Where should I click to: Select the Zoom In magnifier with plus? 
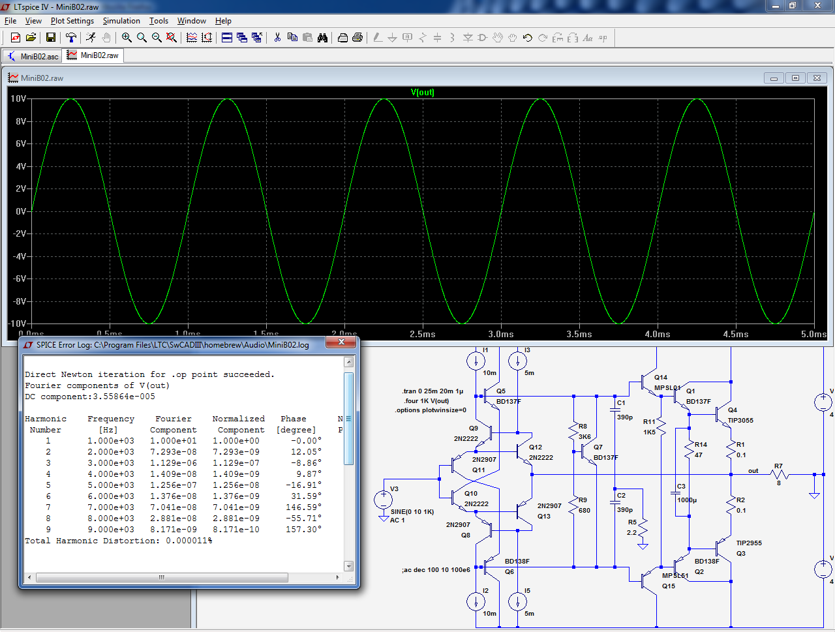tap(127, 38)
